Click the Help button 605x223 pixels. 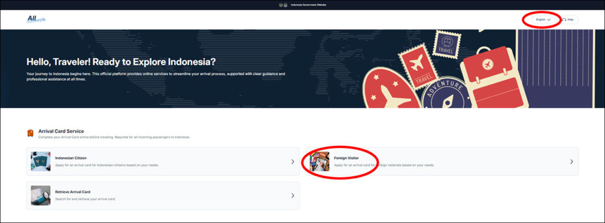(x=568, y=19)
